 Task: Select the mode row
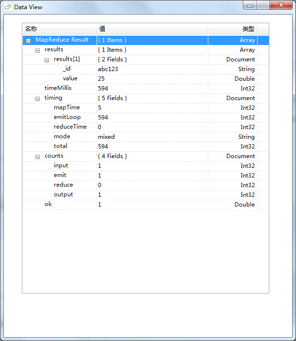pos(146,137)
